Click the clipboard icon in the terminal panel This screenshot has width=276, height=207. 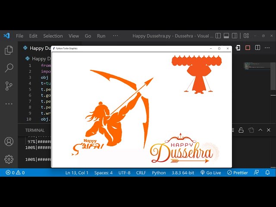point(251,130)
